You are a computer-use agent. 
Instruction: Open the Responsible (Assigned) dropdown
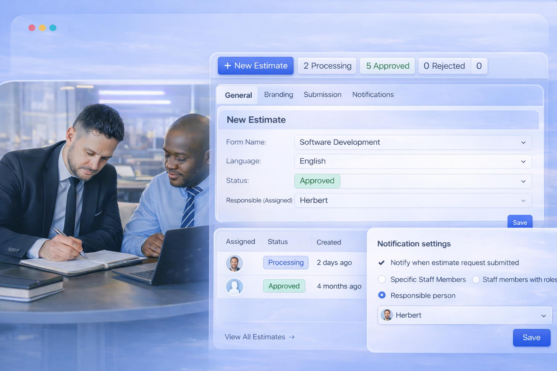(413, 200)
